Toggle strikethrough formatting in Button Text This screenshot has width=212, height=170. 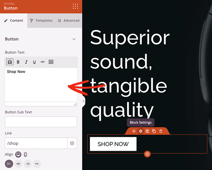tap(43, 62)
